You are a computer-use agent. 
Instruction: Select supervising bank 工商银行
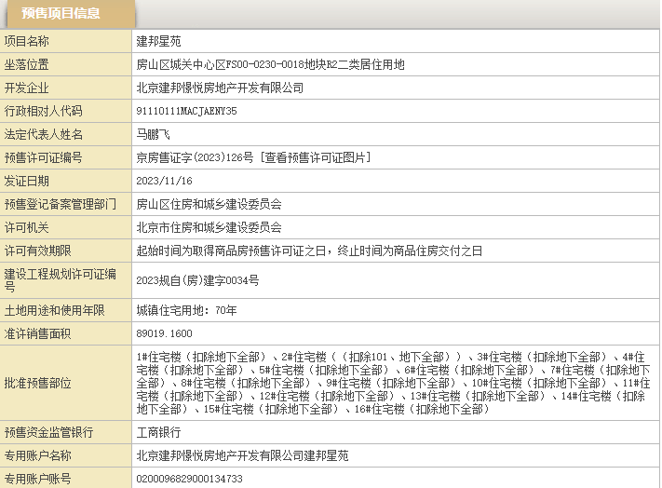(159, 432)
